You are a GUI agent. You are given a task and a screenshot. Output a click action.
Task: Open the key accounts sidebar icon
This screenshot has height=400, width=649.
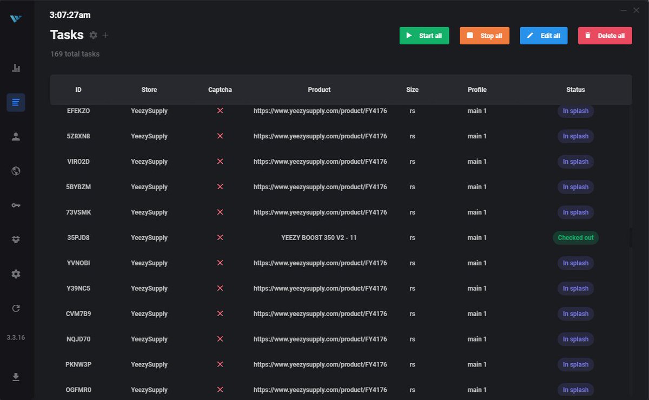16,205
